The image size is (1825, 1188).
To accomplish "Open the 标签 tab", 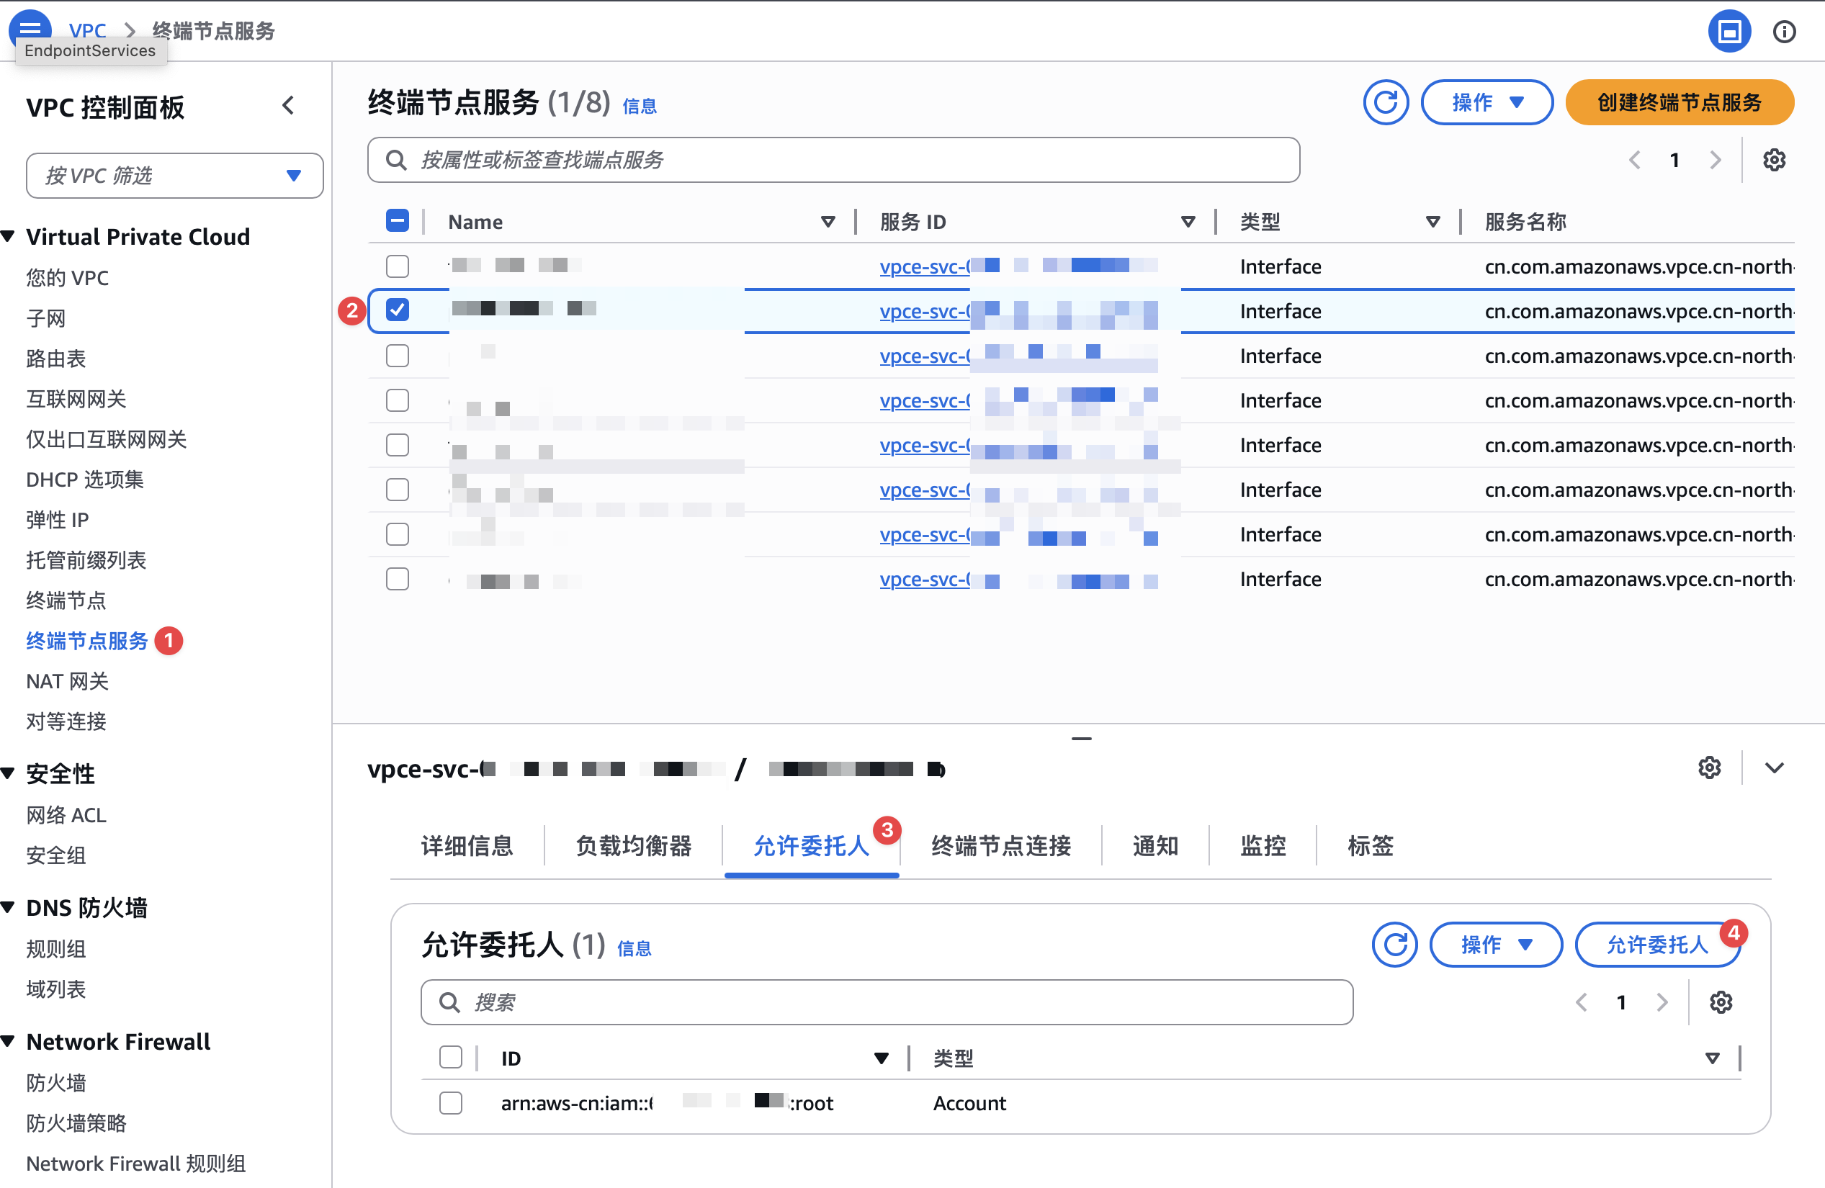I will point(1371,845).
